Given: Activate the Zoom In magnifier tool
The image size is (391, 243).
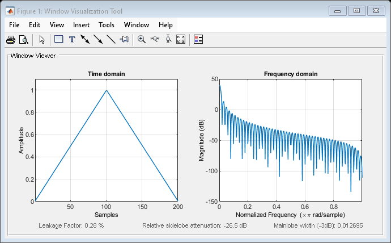Looking at the screenshot, I should pos(142,39).
